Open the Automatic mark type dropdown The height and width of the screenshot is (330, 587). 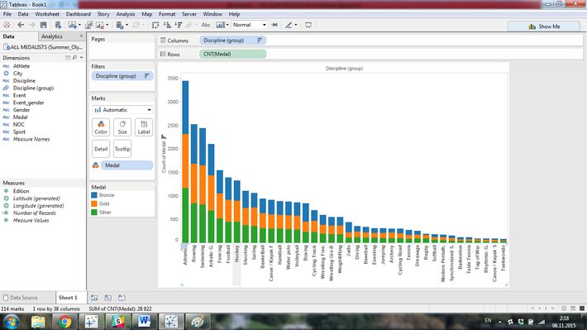pyautogui.click(x=122, y=110)
